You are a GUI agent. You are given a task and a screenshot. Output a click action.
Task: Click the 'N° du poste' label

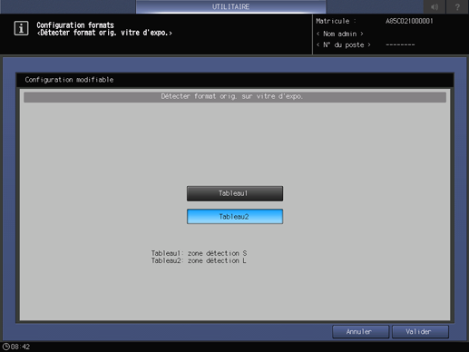coord(344,44)
